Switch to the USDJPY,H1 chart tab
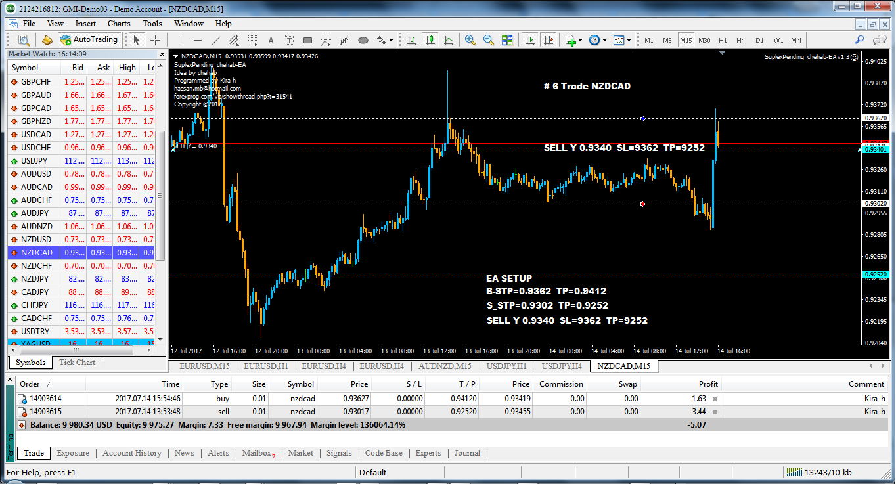Screen dimensions: 896x484 coord(506,366)
